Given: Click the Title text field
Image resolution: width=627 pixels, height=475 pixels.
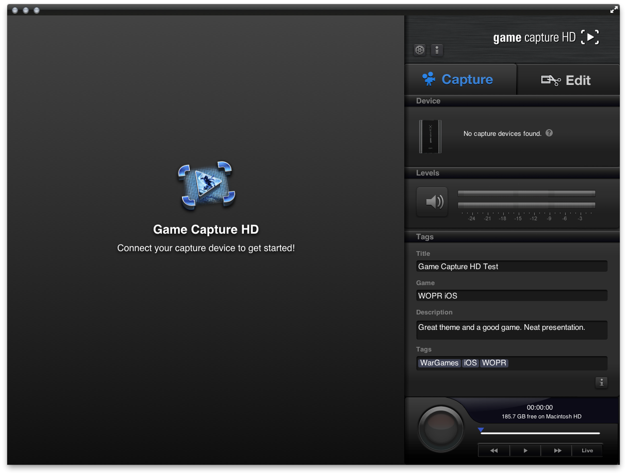Looking at the screenshot, I should (x=511, y=267).
